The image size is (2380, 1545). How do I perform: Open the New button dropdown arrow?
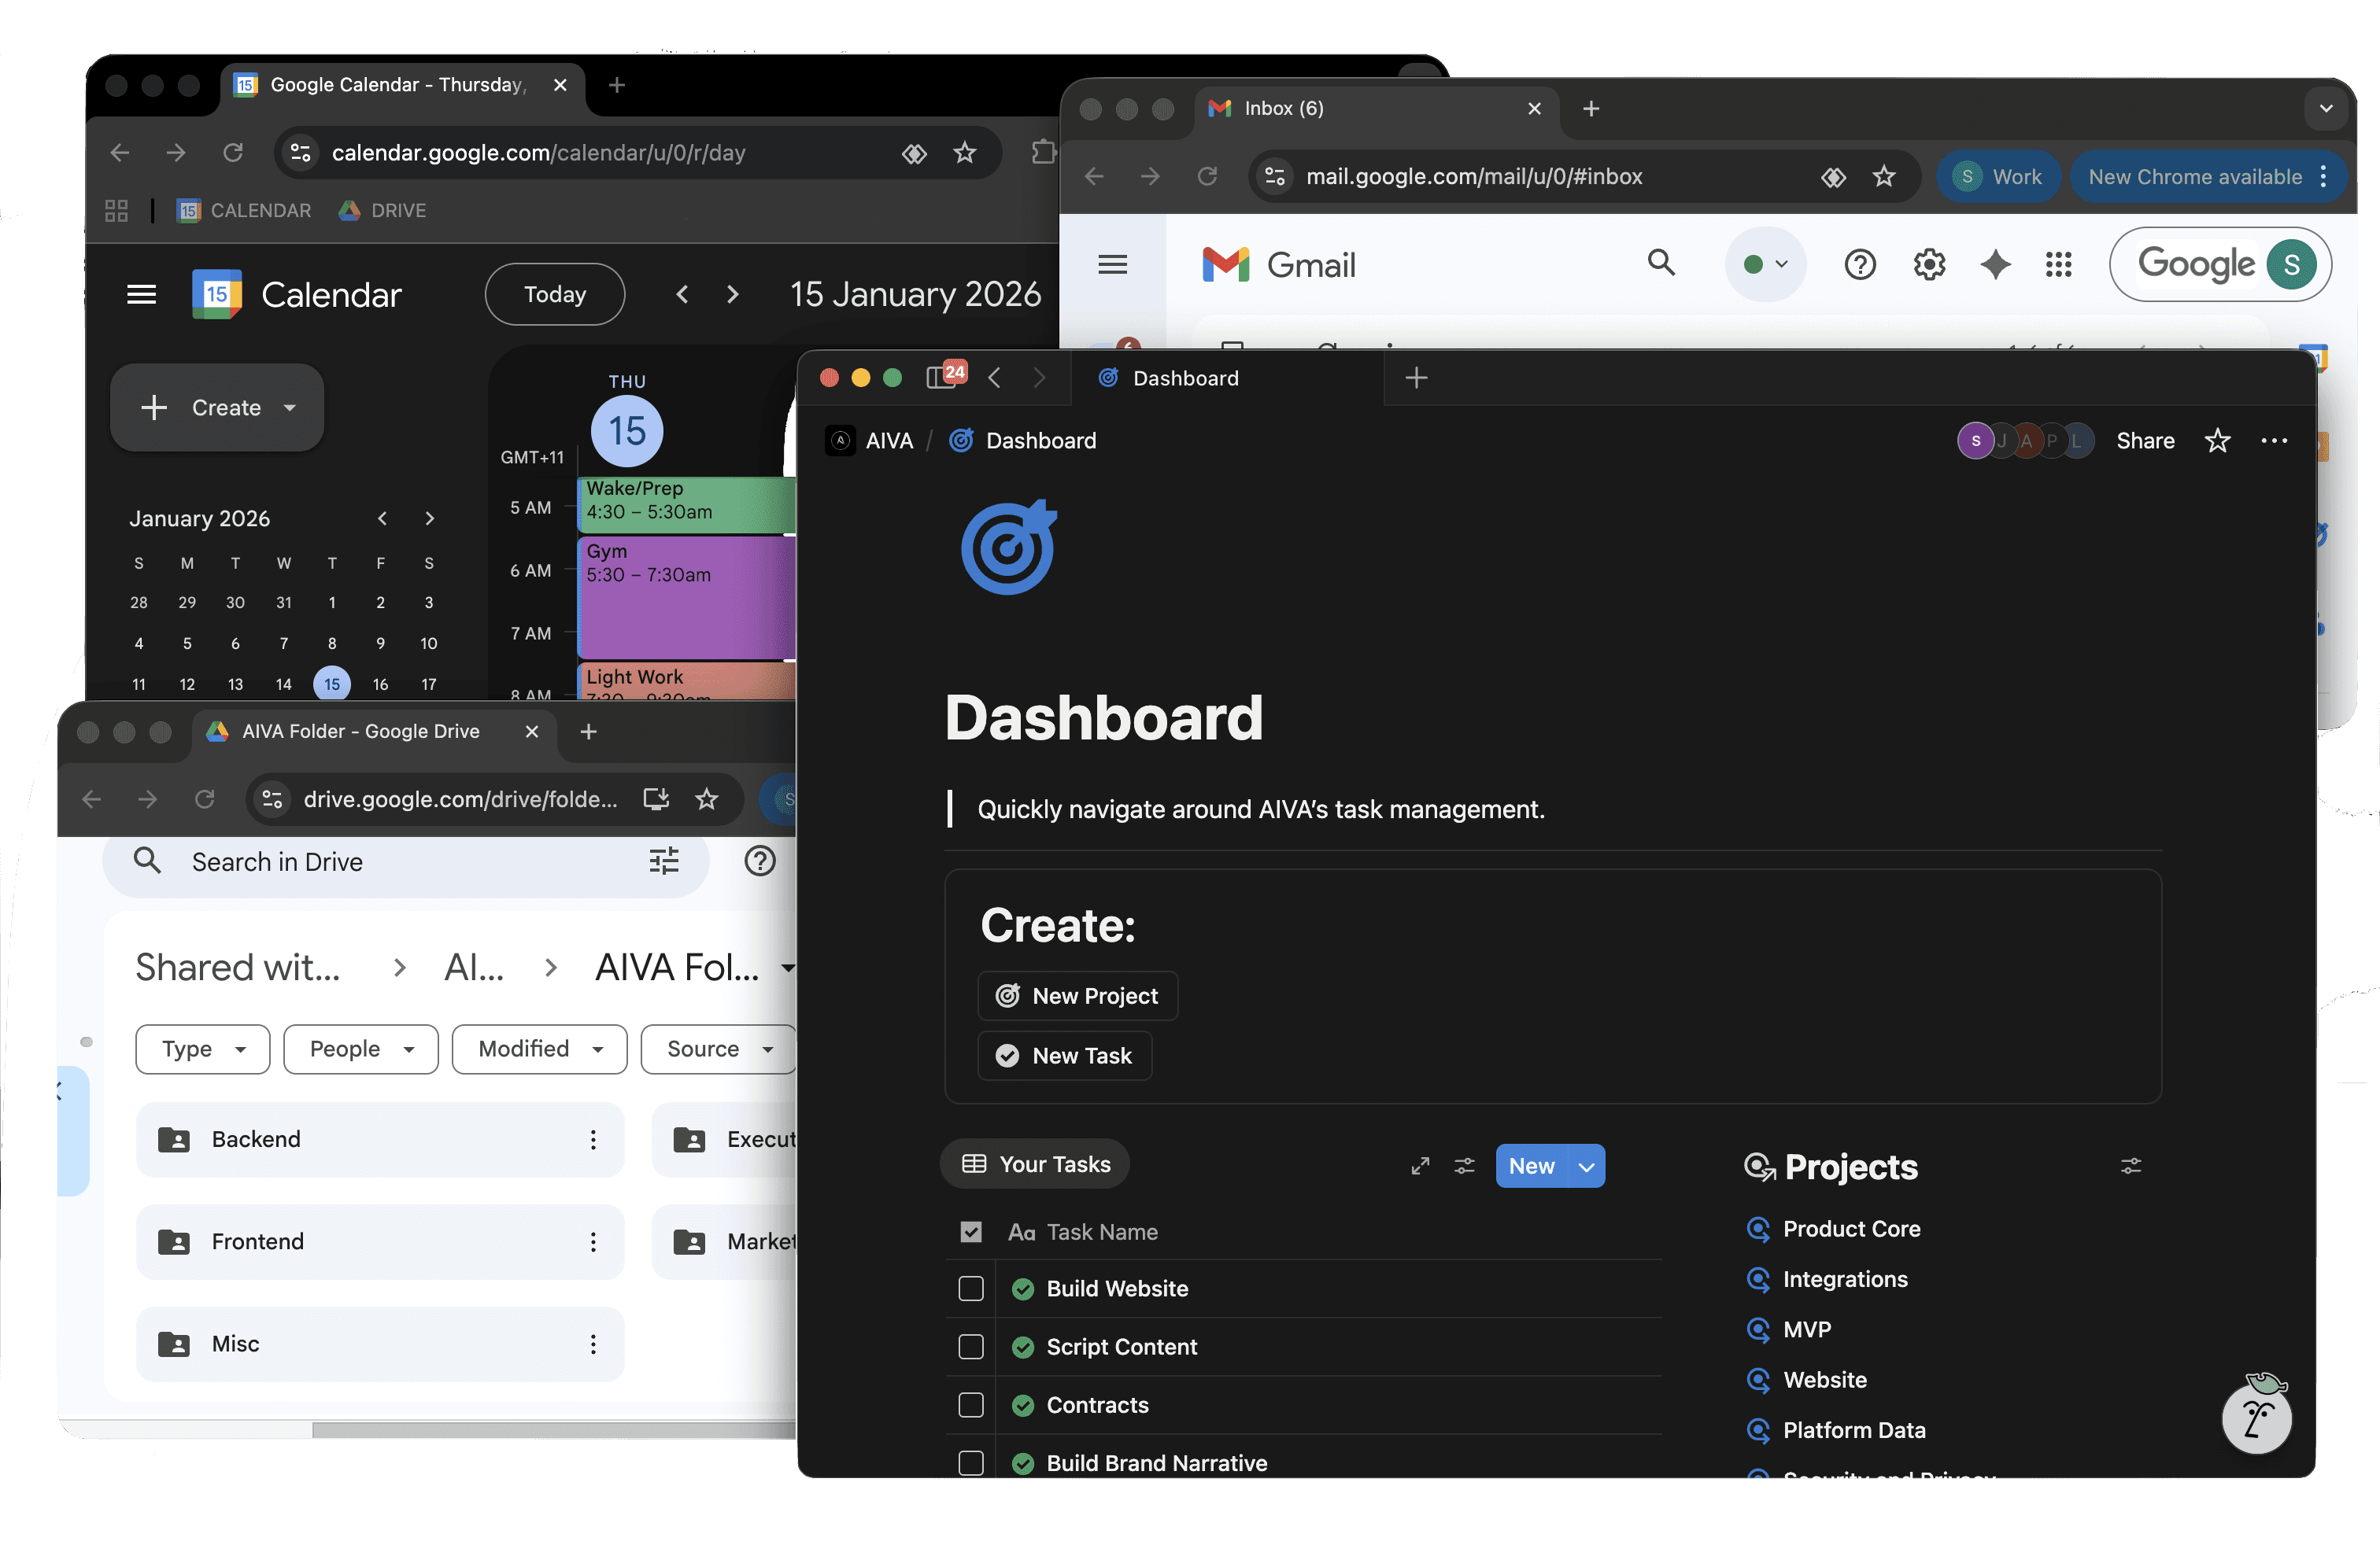tap(1586, 1167)
